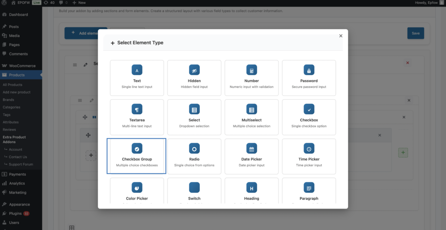Screen dimensions: 446x230
Task: Select the Password lock icon
Action: 309,70
